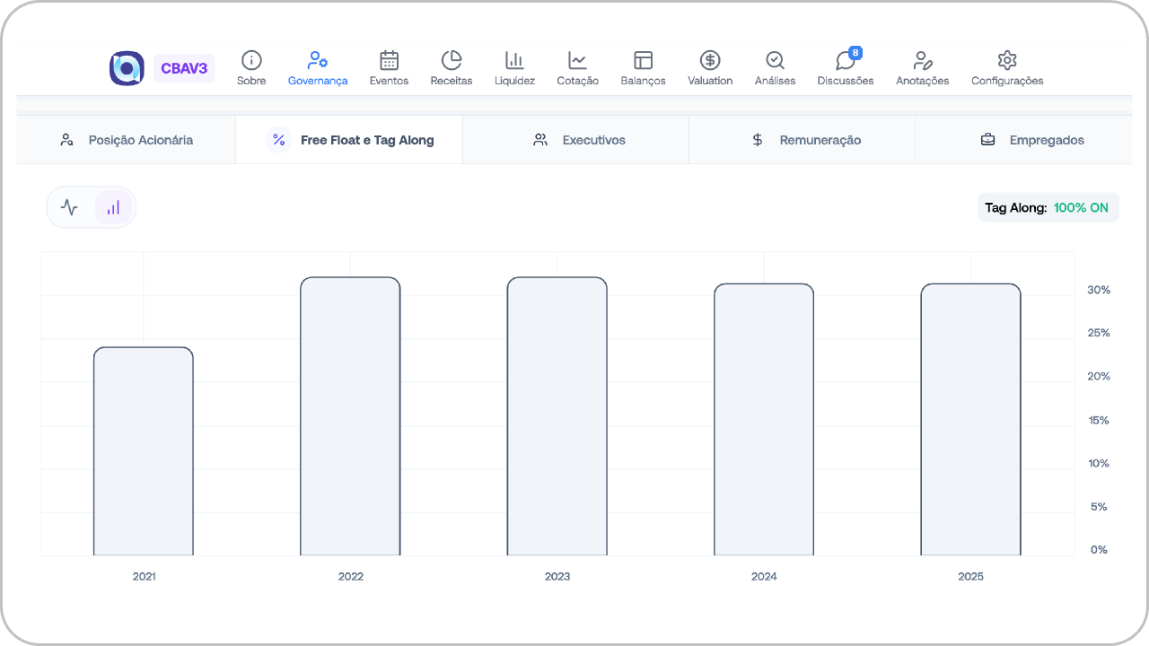Open the Sobre info icon

coord(251,60)
